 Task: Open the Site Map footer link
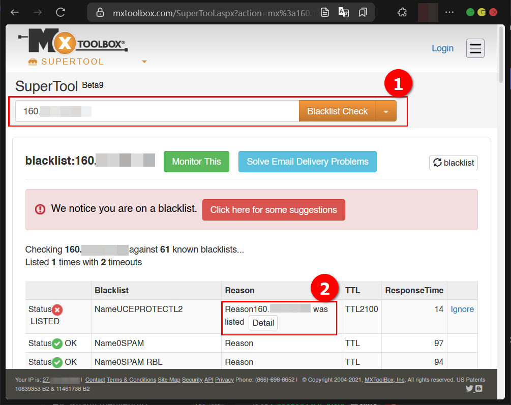click(169, 380)
